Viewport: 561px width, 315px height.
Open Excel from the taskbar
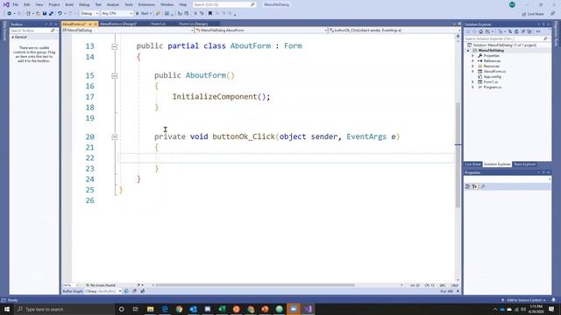coord(222,309)
